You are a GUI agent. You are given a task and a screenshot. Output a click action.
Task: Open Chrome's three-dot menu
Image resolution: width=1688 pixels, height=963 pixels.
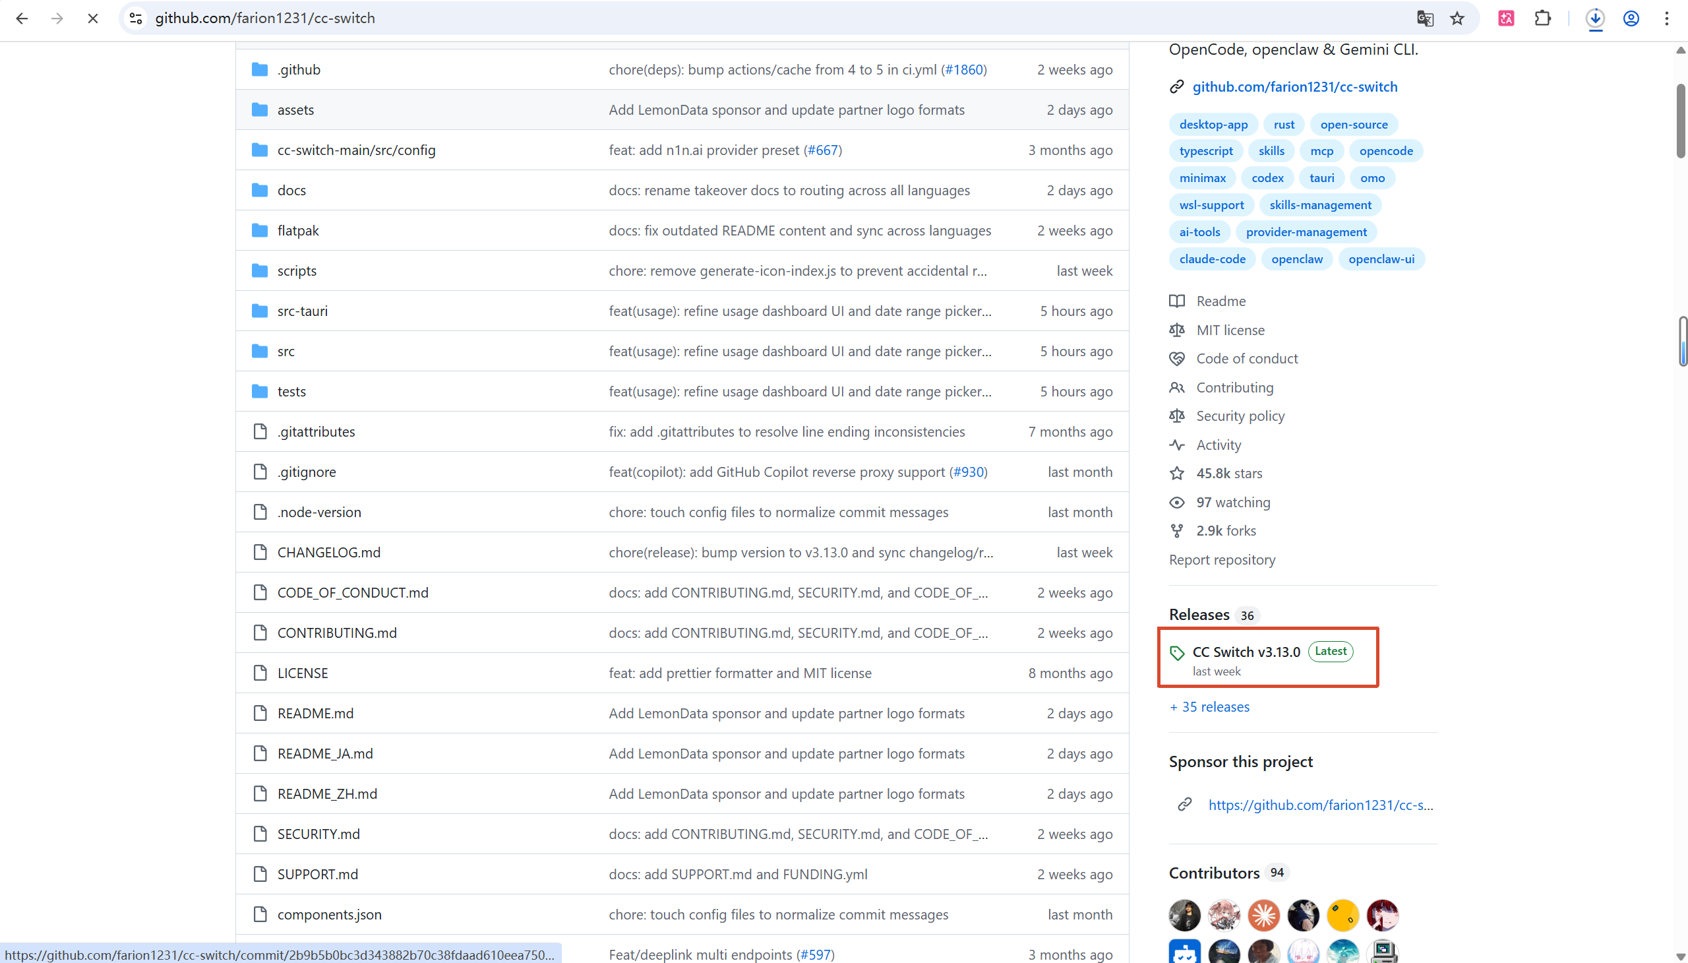[1667, 18]
